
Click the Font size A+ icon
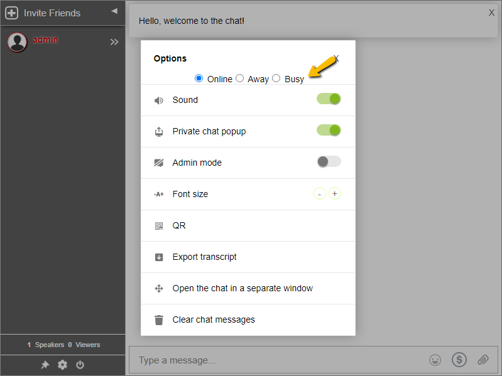click(159, 194)
